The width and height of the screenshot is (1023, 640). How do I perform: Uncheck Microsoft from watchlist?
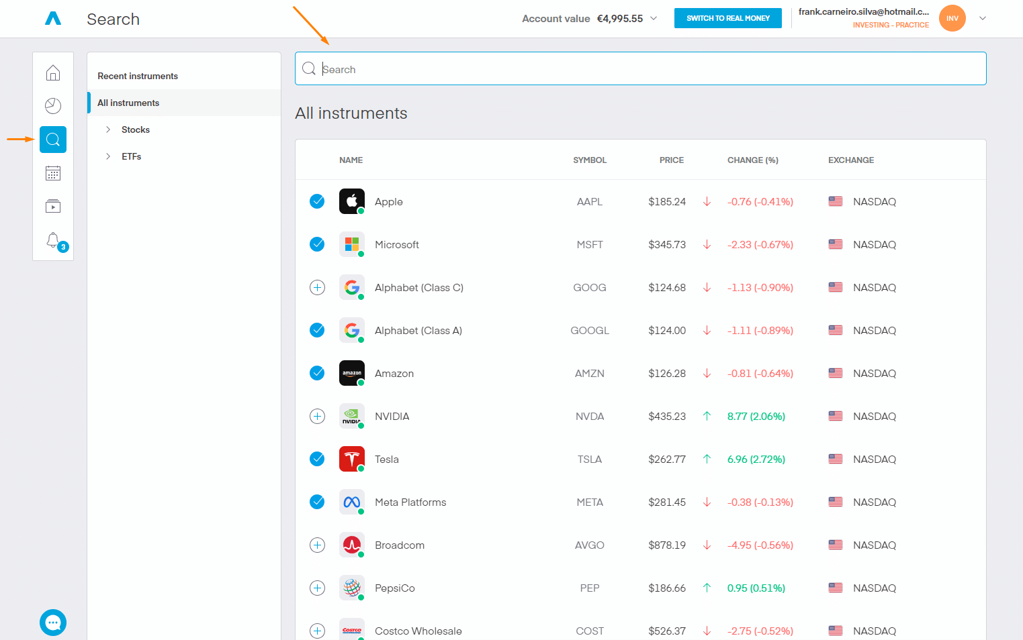coord(317,244)
